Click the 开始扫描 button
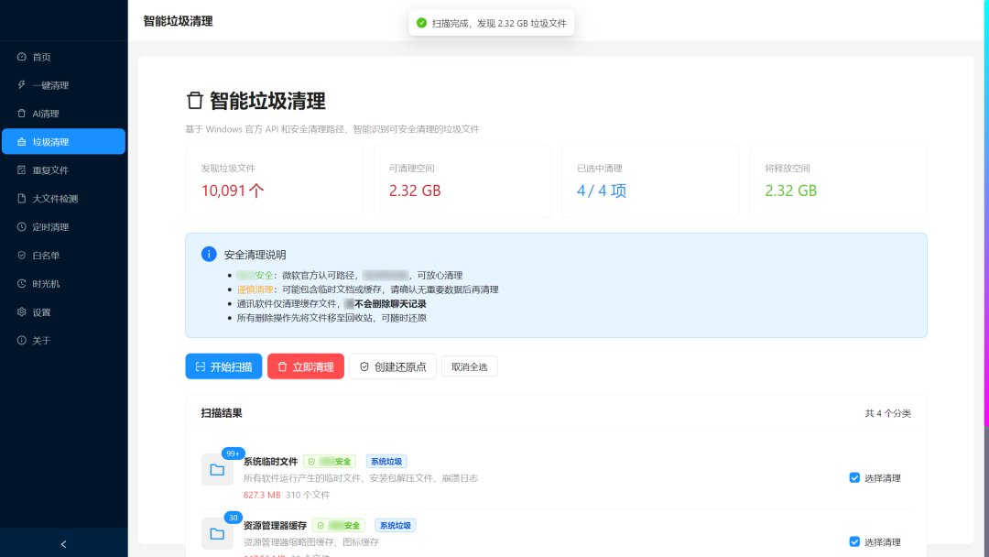 tap(223, 366)
